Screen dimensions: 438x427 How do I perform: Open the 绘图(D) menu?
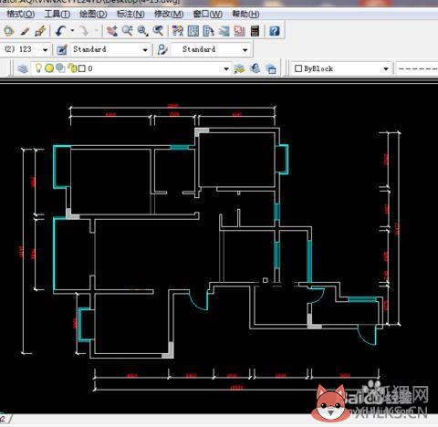93,15
